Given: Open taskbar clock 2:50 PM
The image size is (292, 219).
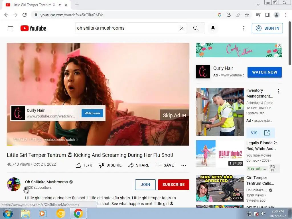Looking at the screenshot, I should click(277, 214).
